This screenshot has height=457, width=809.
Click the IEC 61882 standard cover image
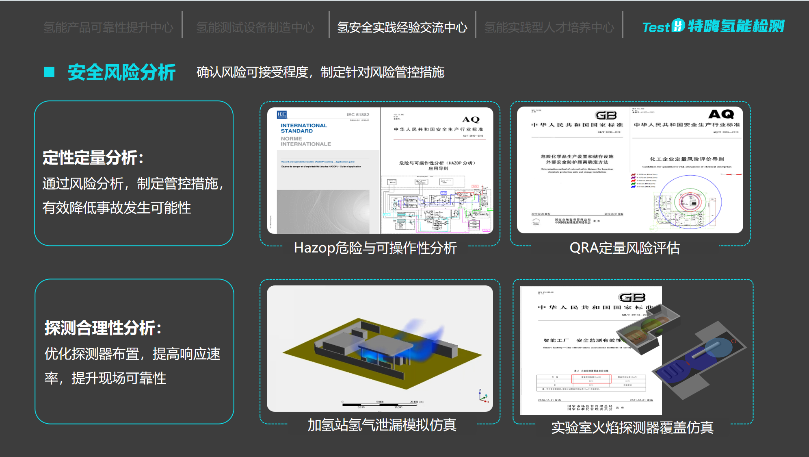point(324,170)
